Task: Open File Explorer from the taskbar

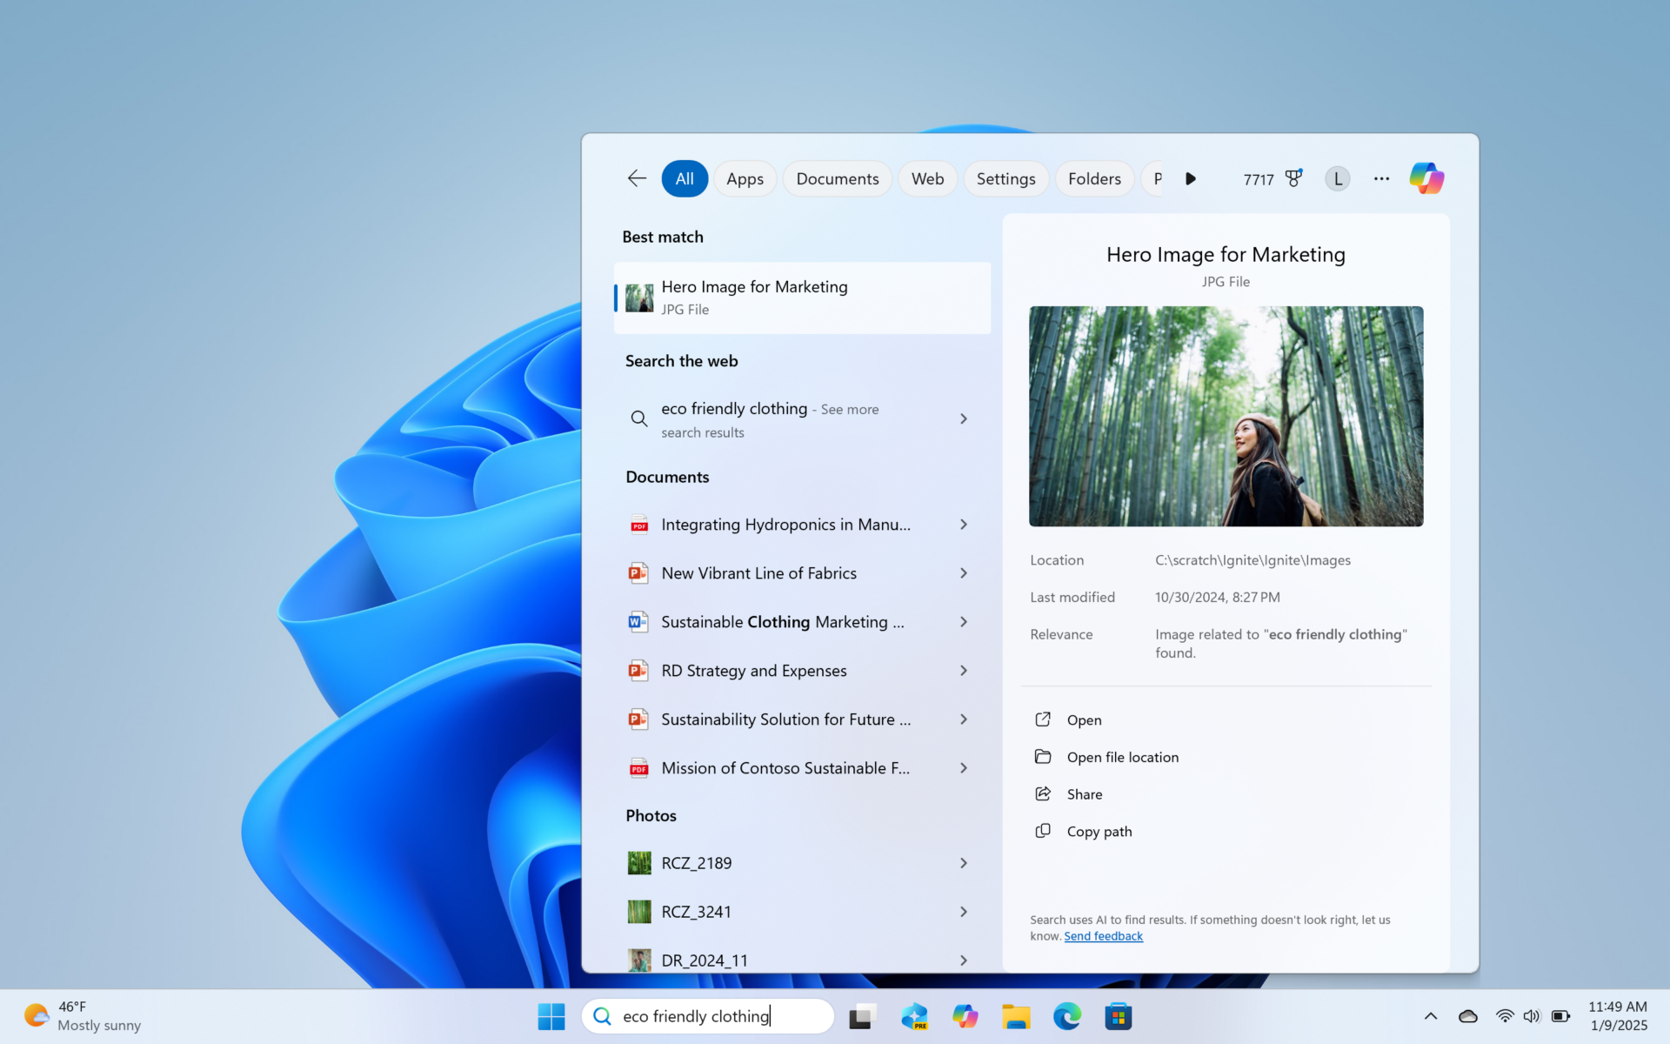Action: (1016, 1015)
